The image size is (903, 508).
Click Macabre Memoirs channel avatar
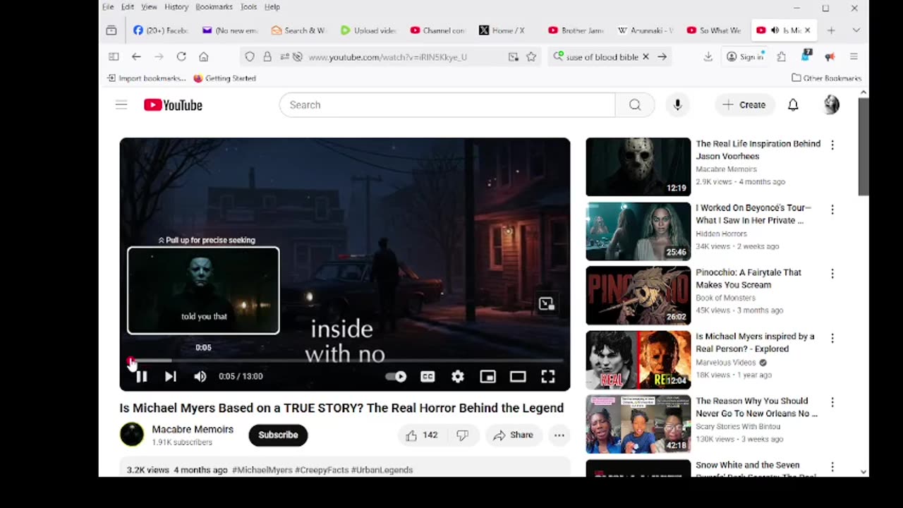(x=131, y=435)
